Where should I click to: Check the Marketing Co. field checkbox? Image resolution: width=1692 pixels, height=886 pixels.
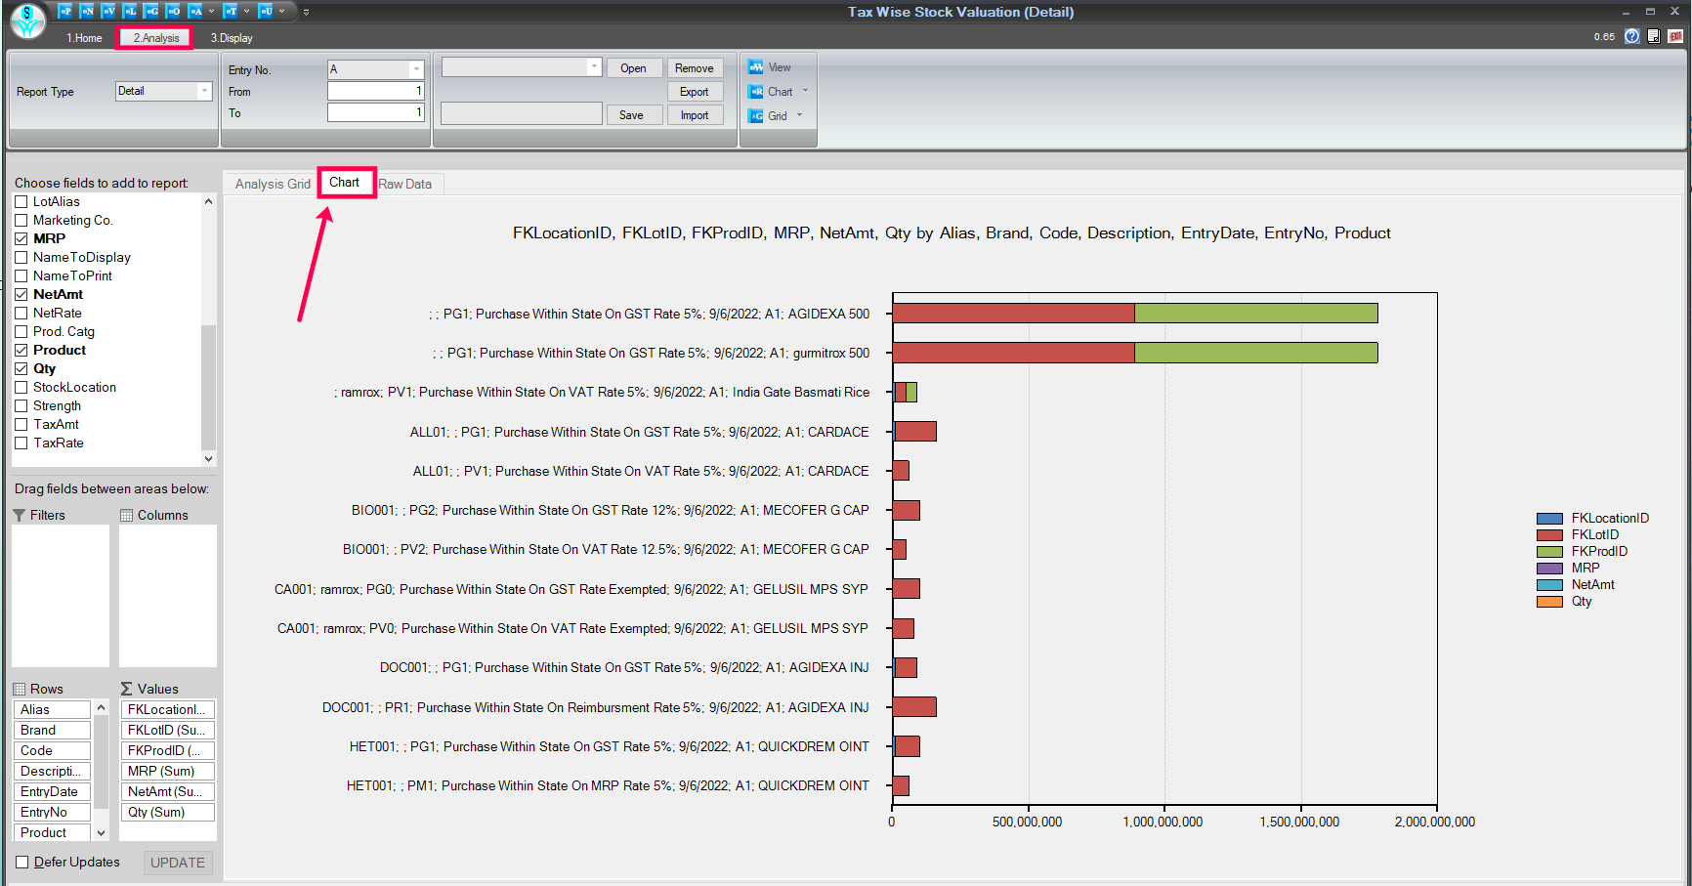(21, 220)
